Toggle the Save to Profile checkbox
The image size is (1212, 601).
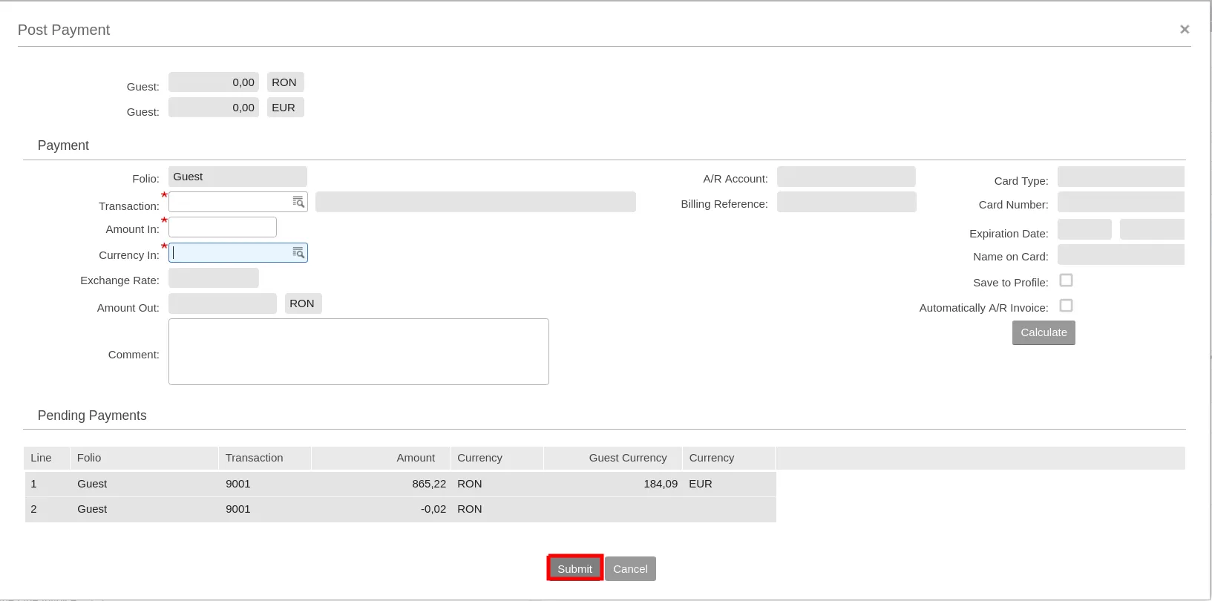point(1067,280)
